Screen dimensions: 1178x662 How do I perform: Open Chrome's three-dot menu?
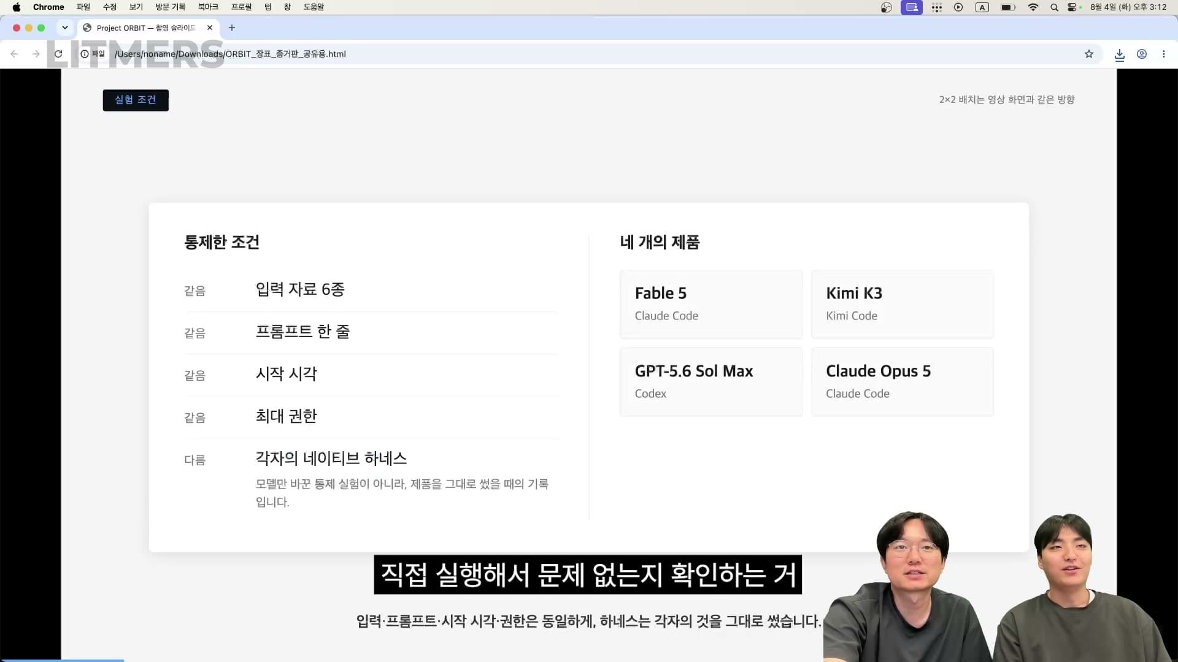(1164, 54)
